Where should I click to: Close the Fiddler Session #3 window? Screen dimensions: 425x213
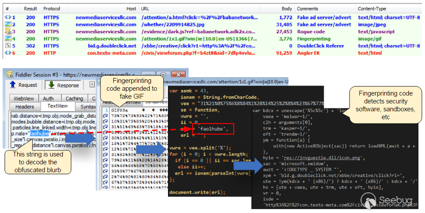pos(179,75)
